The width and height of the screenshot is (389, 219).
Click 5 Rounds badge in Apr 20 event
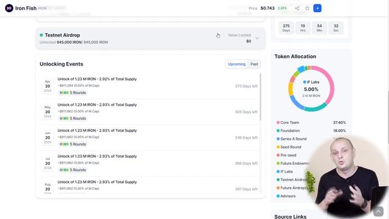click(73, 92)
